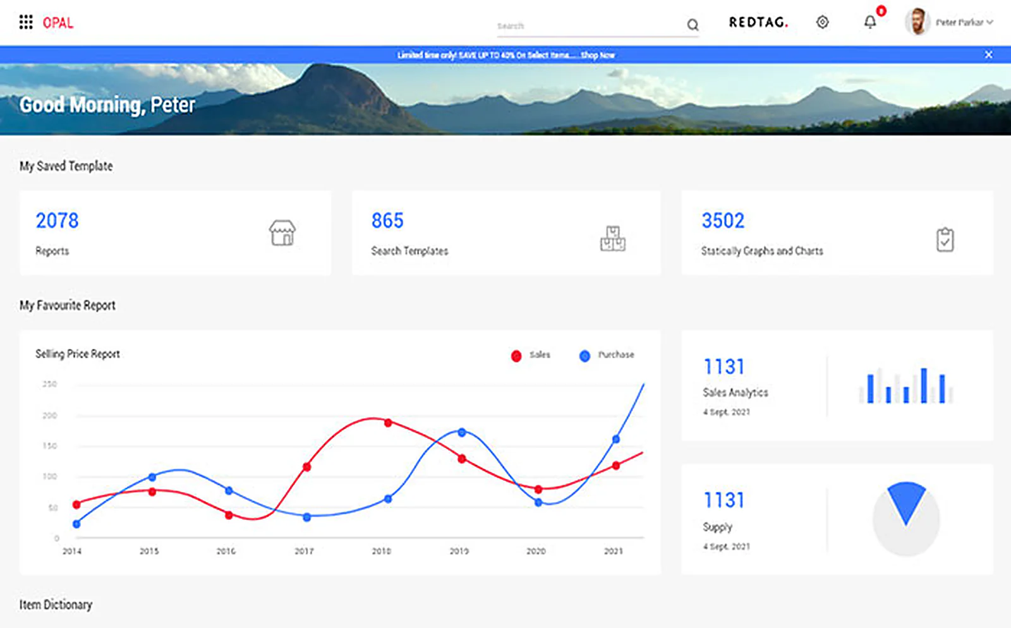Viewport: 1011px width, 628px height.
Task: Open the 865 Search Templates card
Action: [506, 233]
